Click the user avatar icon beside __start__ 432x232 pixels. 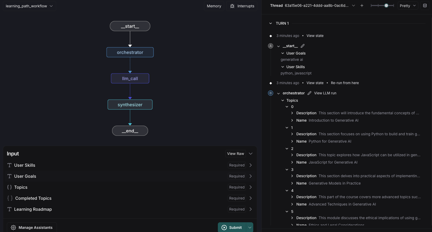[x=271, y=46]
